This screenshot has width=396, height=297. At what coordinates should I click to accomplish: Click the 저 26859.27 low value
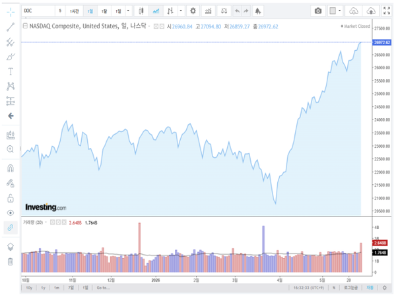click(237, 26)
